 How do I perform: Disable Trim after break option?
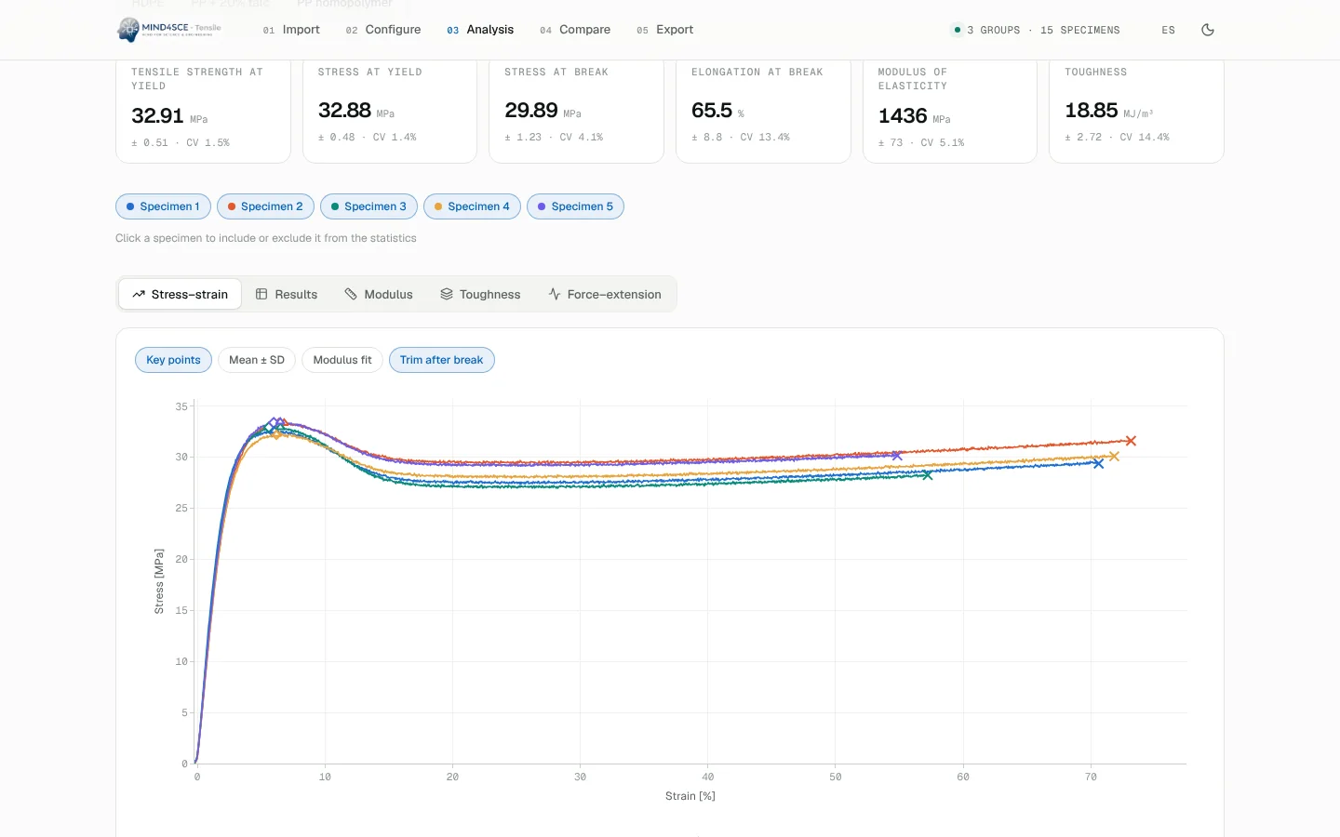442,360
